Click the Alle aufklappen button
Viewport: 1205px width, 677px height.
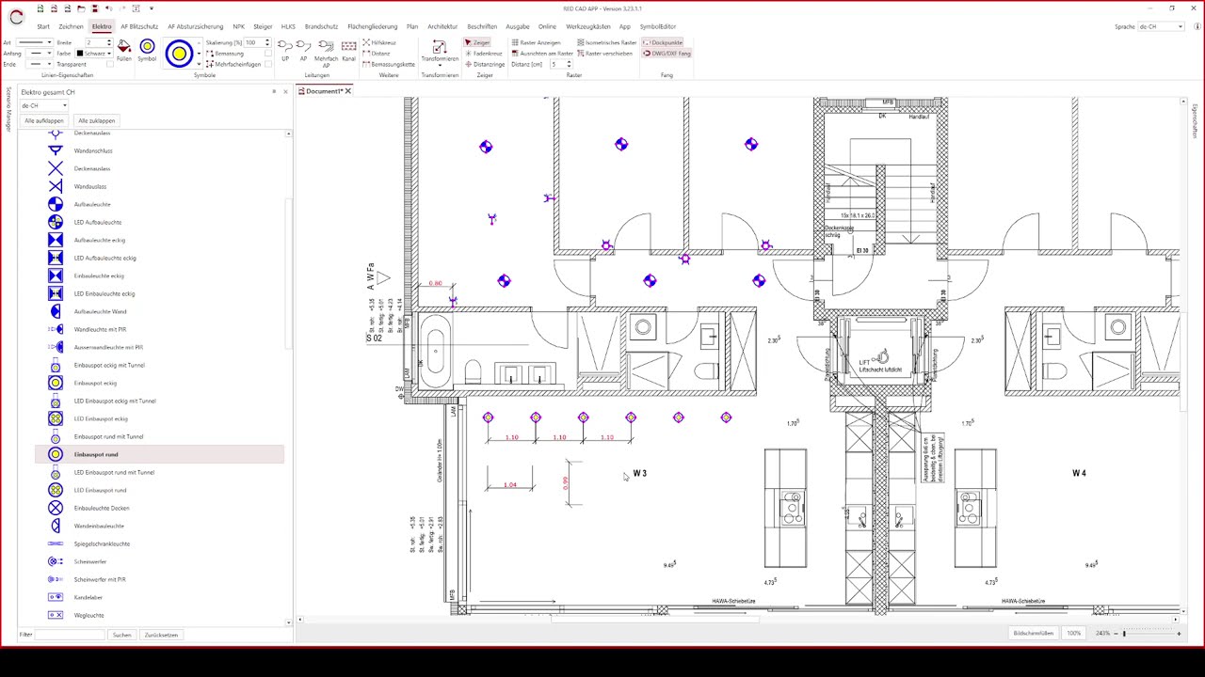coord(44,120)
